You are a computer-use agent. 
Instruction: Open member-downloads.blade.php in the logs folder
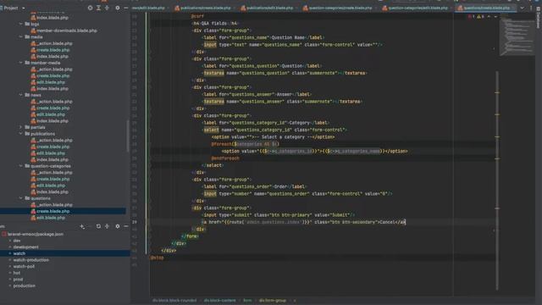point(64,30)
